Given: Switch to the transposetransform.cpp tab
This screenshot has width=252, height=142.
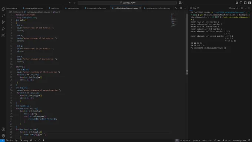Looking at the screenshot, I should click(x=96, y=8).
